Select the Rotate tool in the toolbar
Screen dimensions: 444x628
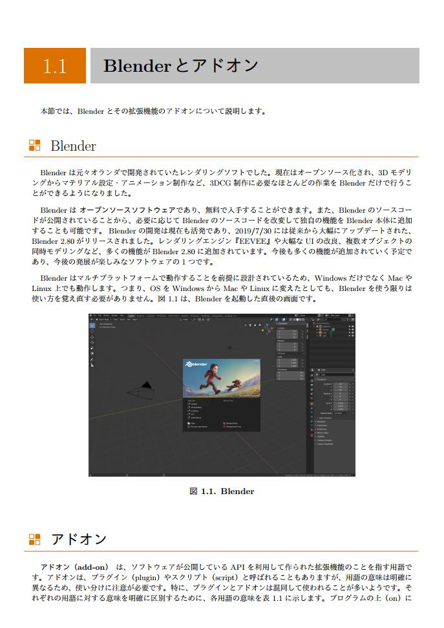click(92, 342)
